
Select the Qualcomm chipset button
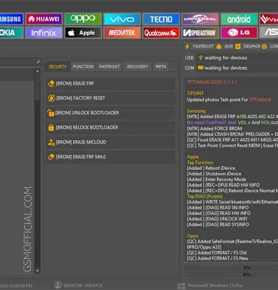tap(161, 33)
